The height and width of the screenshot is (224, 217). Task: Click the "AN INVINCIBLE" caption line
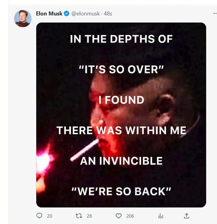click(121, 161)
